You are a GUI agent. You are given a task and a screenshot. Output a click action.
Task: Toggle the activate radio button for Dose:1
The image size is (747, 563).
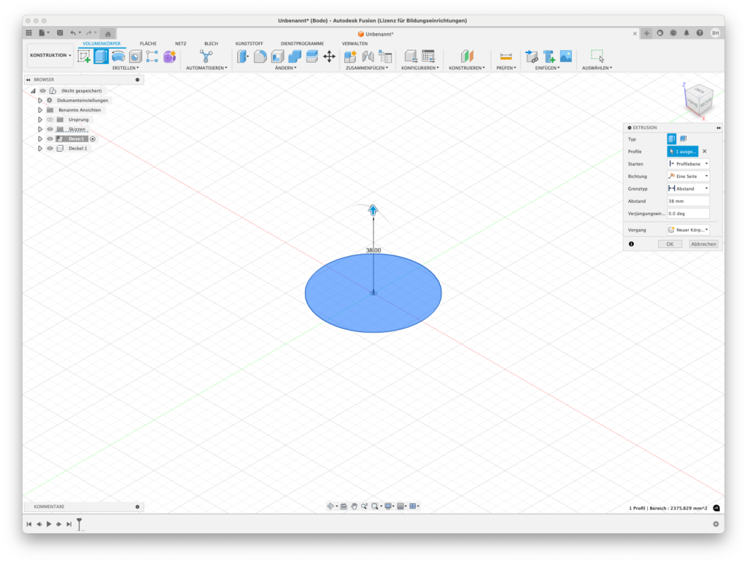(93, 139)
